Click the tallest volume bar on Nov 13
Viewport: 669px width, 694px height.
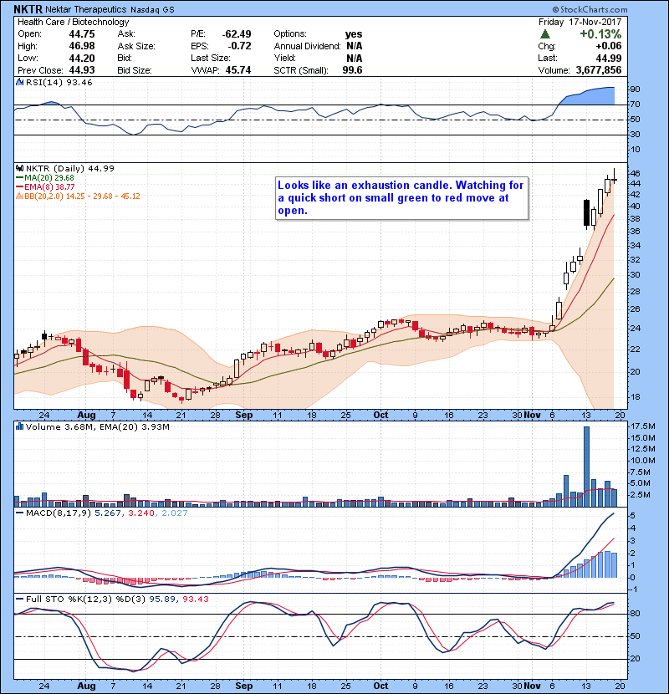point(587,467)
